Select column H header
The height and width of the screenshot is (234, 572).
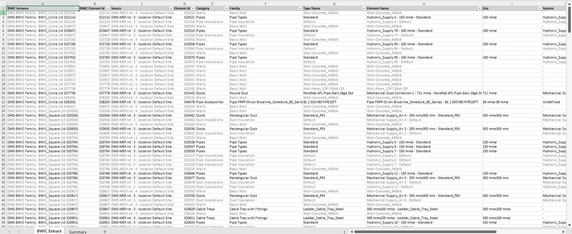[x=424, y=4]
